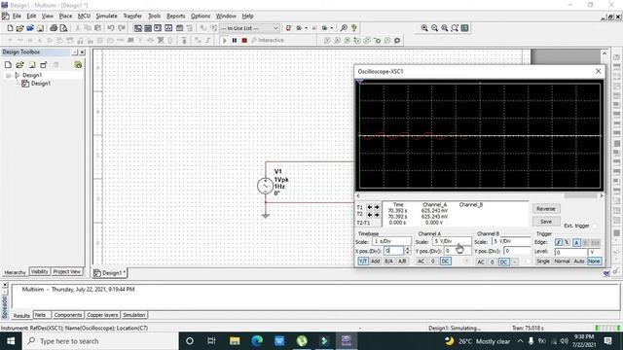Zoom in on the schematic sheet

click(x=424, y=28)
